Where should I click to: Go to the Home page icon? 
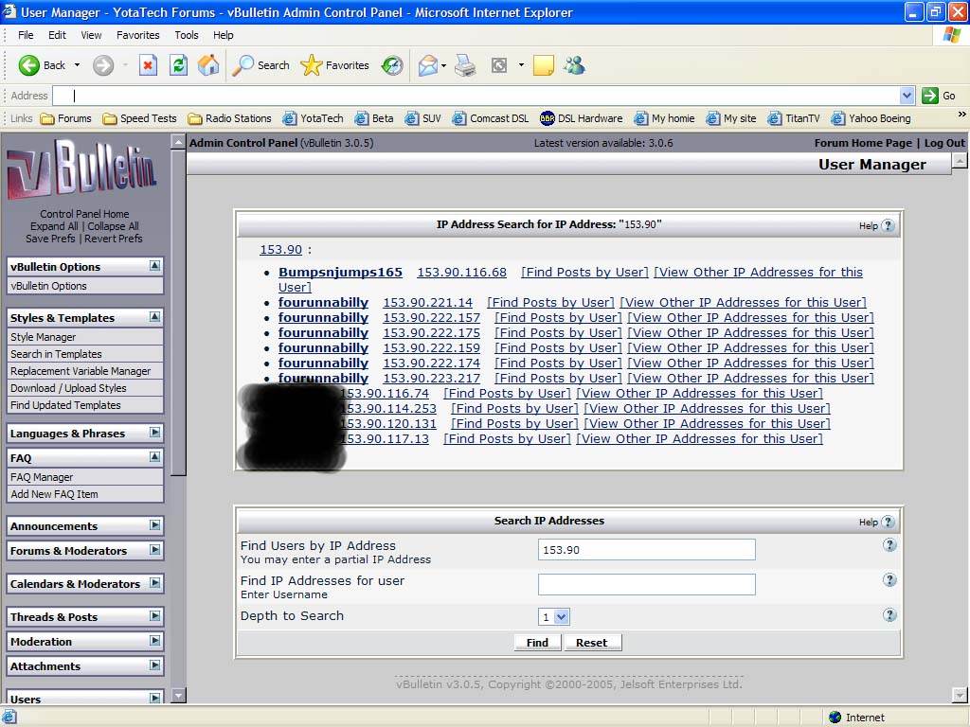tap(208, 65)
